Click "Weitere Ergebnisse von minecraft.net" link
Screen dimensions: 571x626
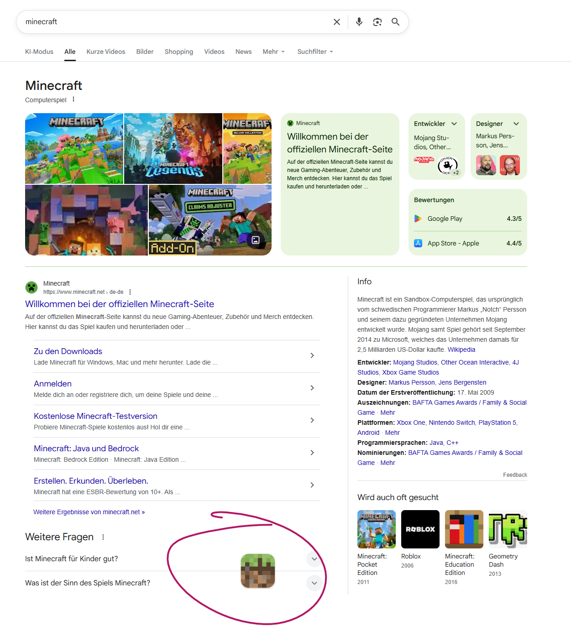(89, 512)
